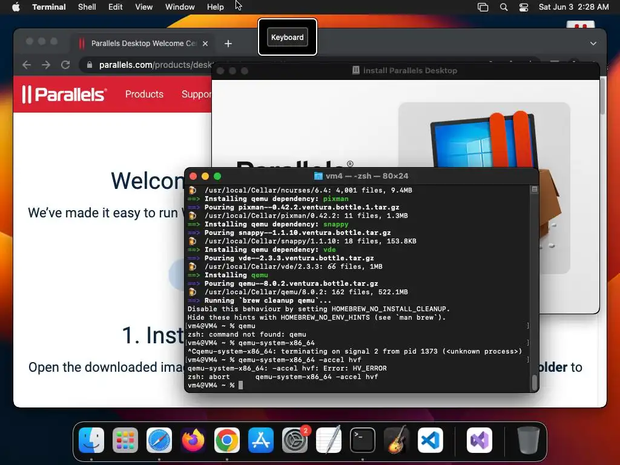
Task: Open System Settings from the Dock
Action: click(295, 440)
